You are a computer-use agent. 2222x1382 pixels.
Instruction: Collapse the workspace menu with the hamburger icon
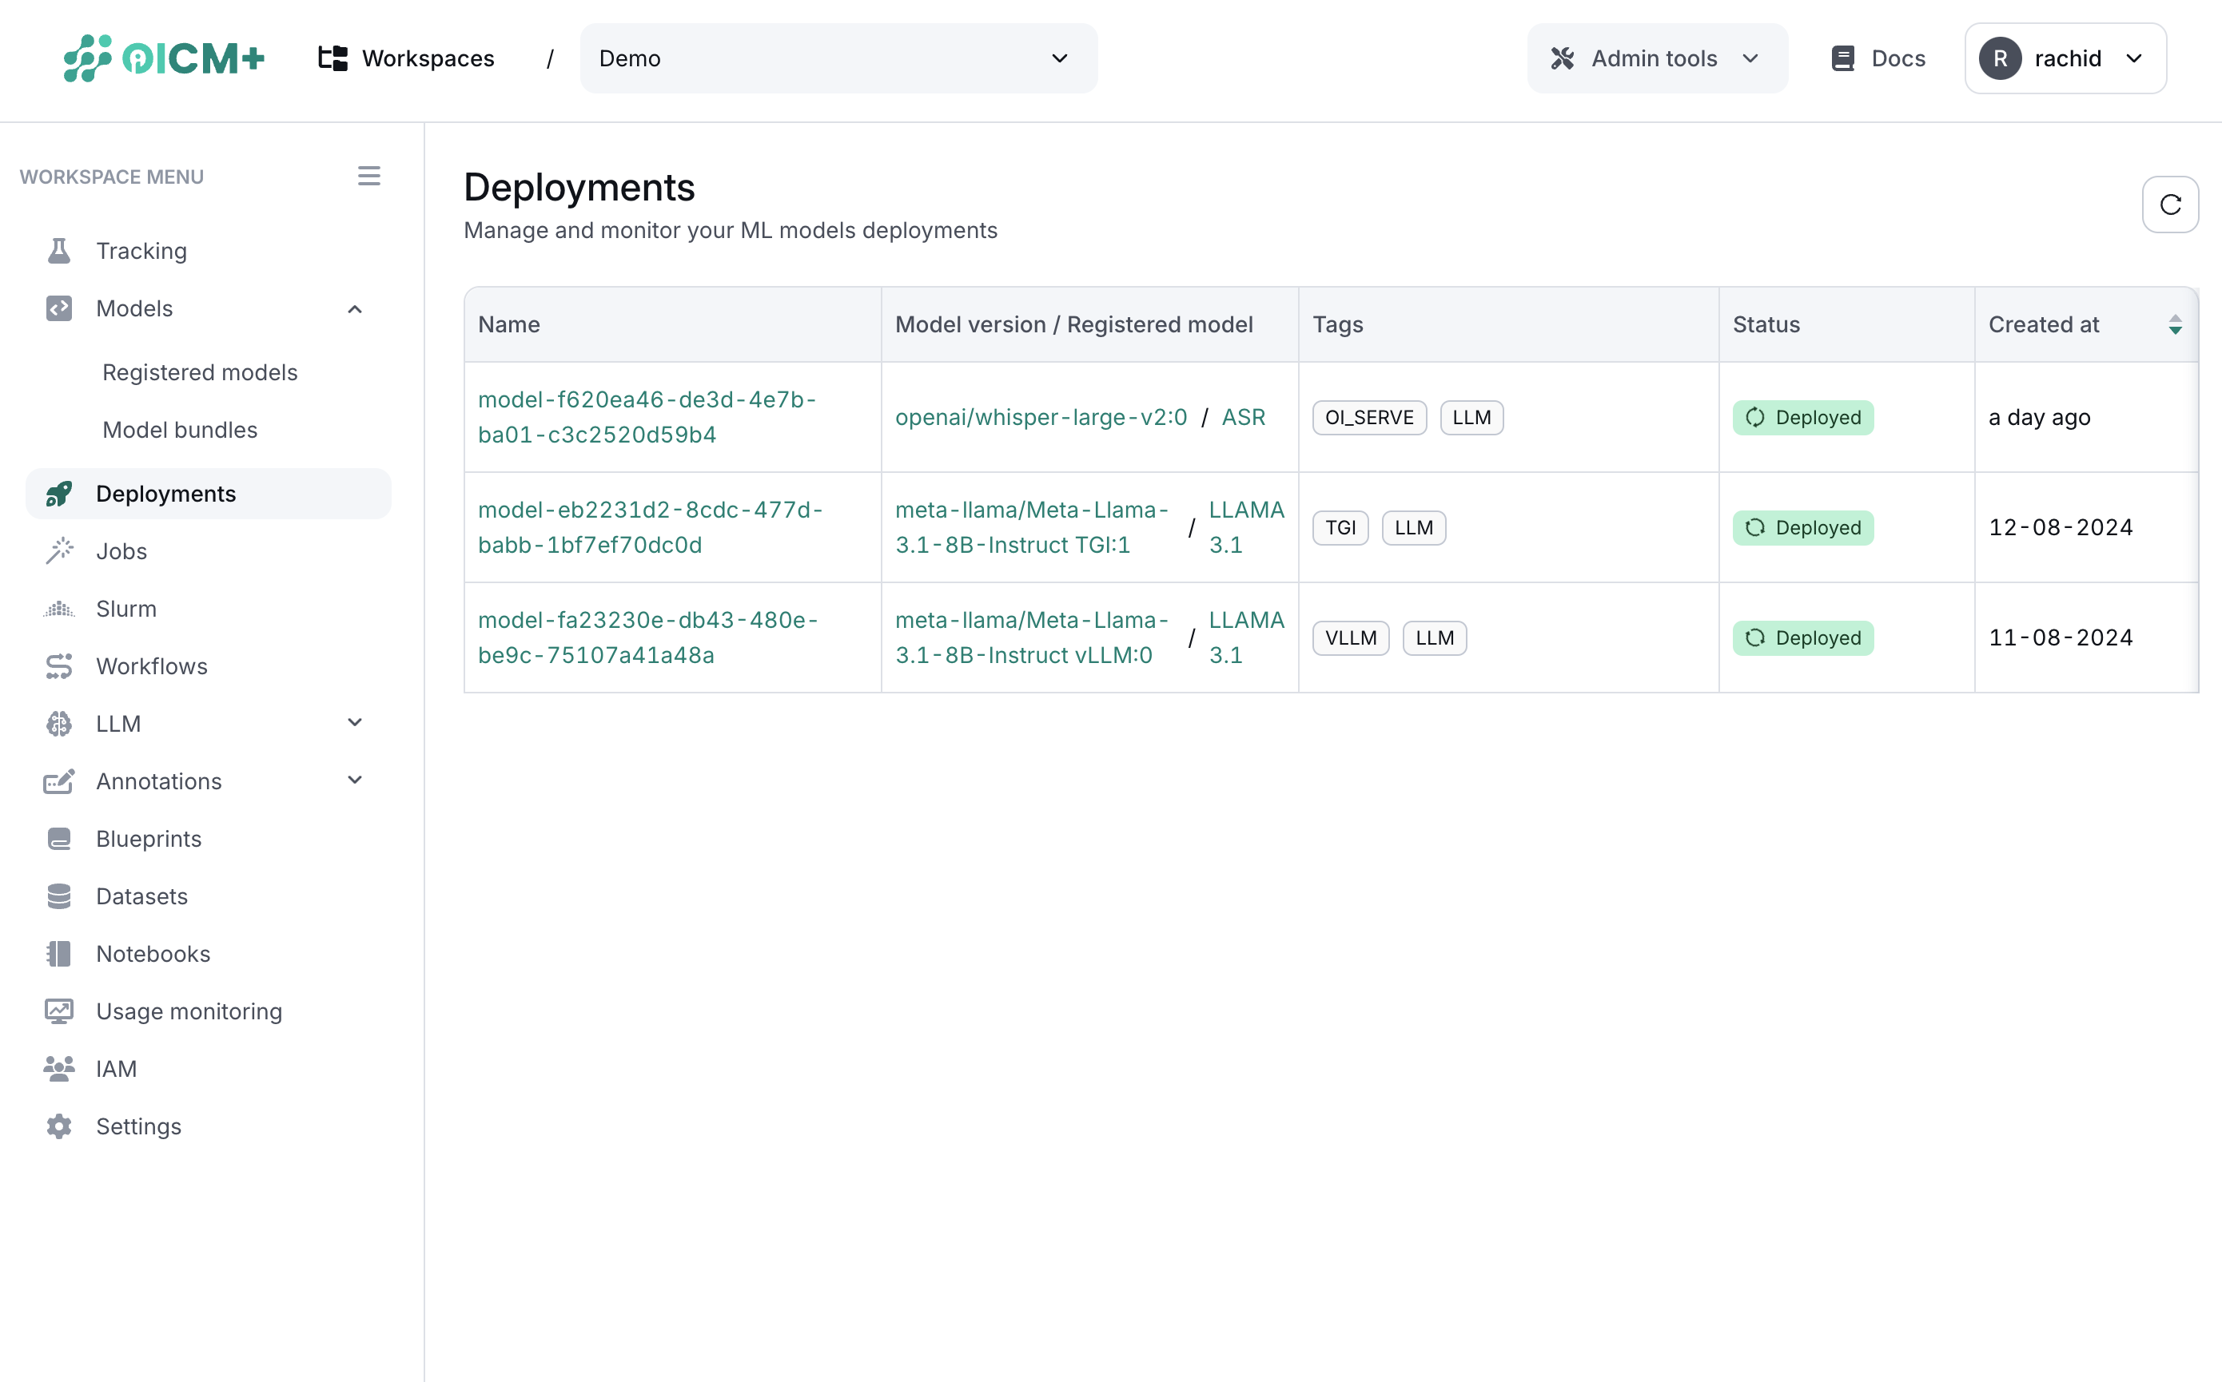368,176
